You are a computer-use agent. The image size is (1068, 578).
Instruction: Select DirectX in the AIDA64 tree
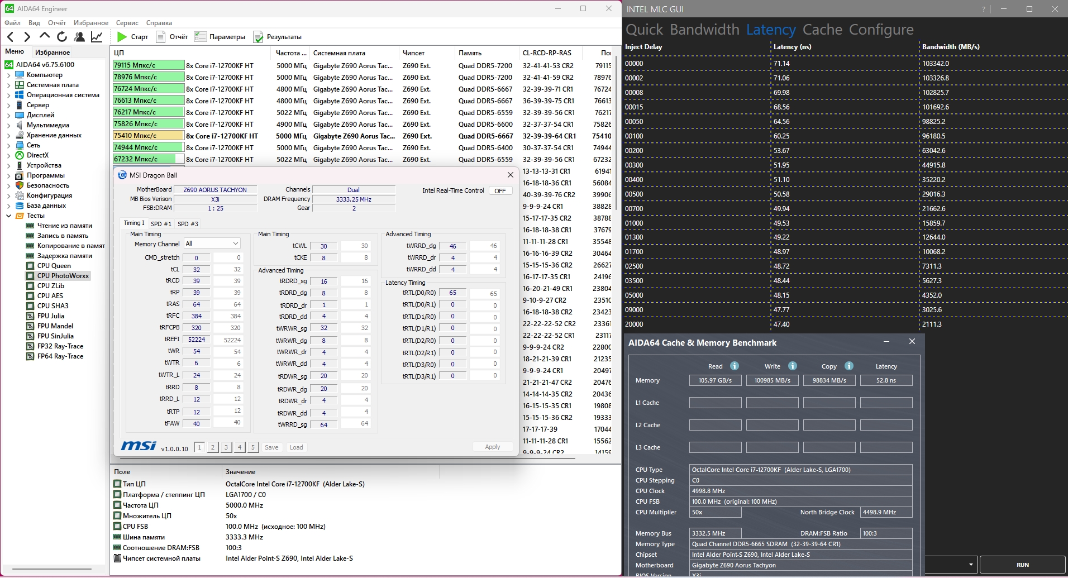[x=37, y=155]
